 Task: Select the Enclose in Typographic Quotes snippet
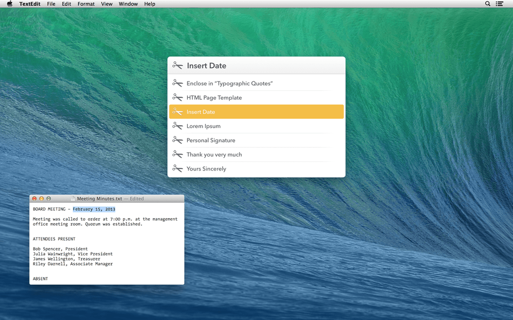pyautogui.click(x=256, y=83)
